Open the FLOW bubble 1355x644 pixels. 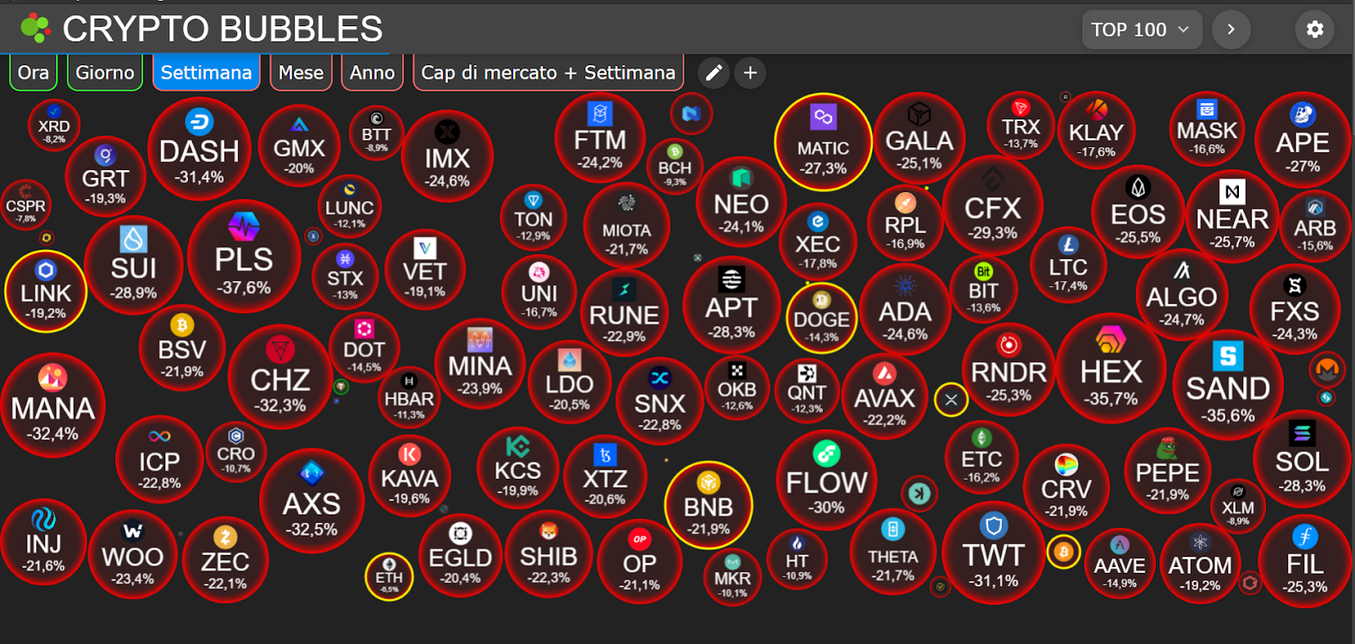[827, 480]
